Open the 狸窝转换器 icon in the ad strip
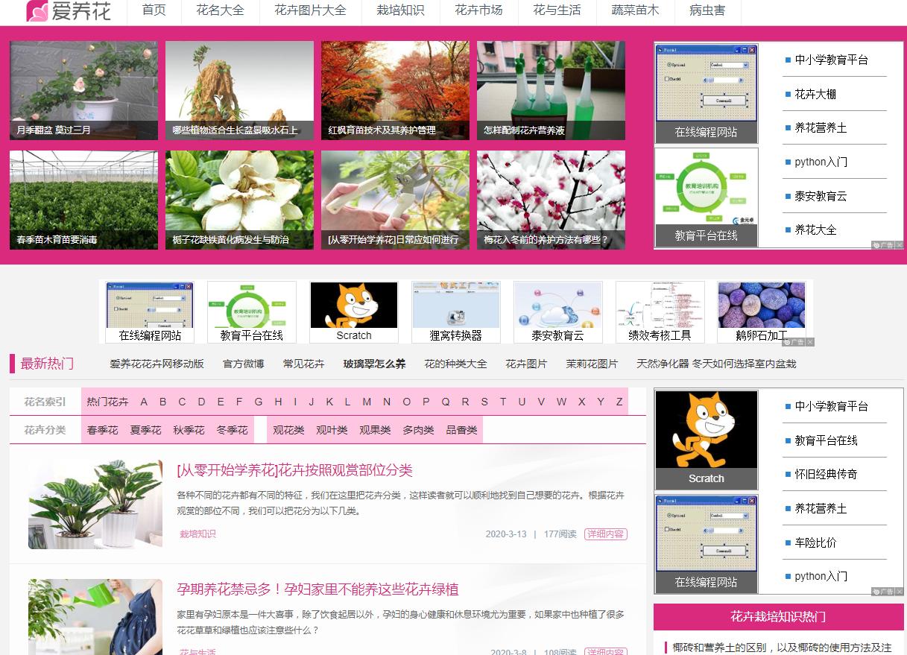 [455, 304]
